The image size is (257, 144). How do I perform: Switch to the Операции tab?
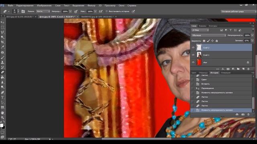(226, 73)
